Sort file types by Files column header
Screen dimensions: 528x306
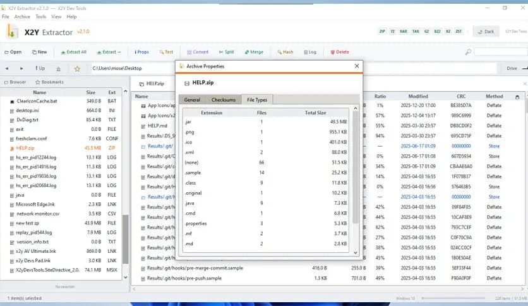pyautogui.click(x=261, y=113)
